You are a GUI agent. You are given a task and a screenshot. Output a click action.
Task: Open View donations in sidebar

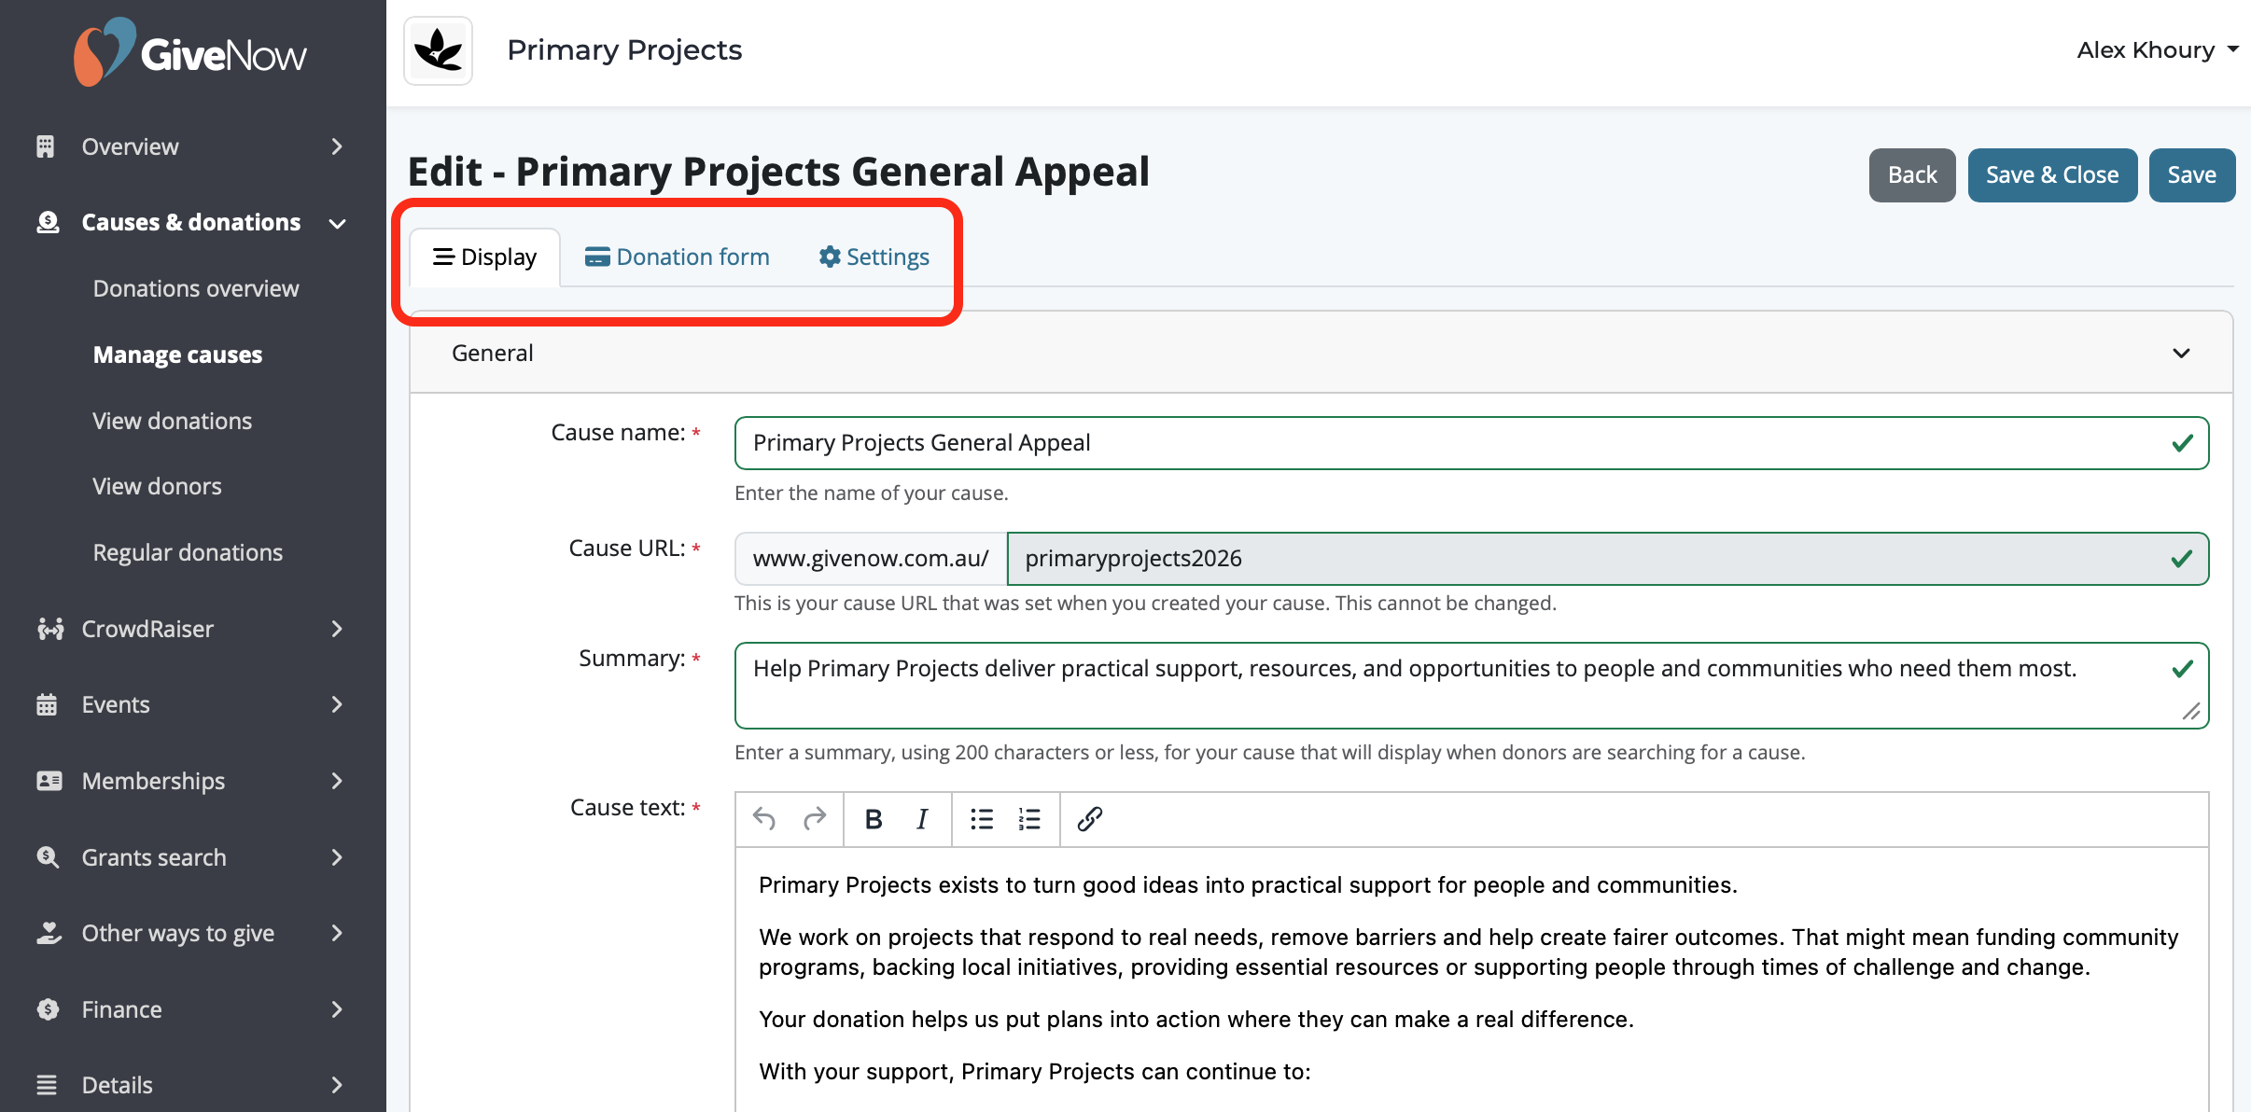tap(173, 421)
